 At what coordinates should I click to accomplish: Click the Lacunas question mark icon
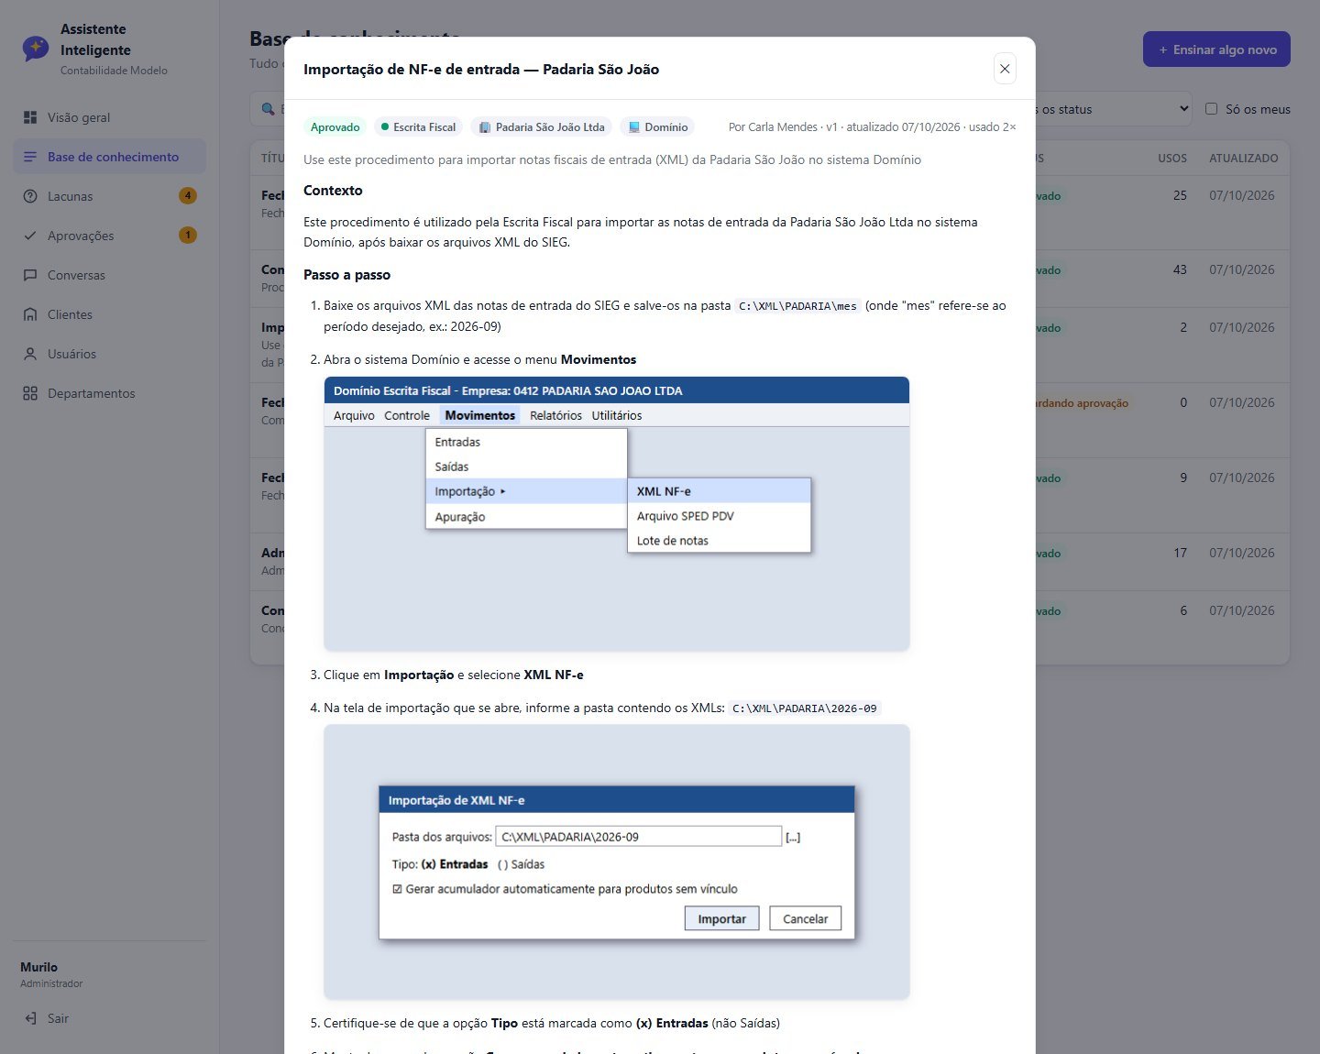pos(30,196)
